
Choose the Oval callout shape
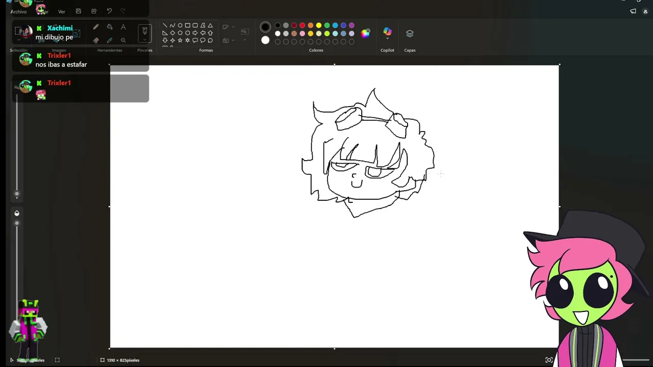click(x=203, y=40)
